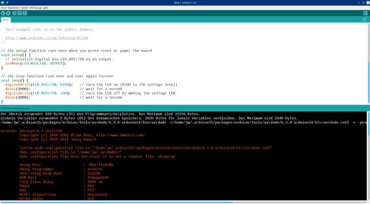Select the Blink sketch tab

click(x=6, y=20)
